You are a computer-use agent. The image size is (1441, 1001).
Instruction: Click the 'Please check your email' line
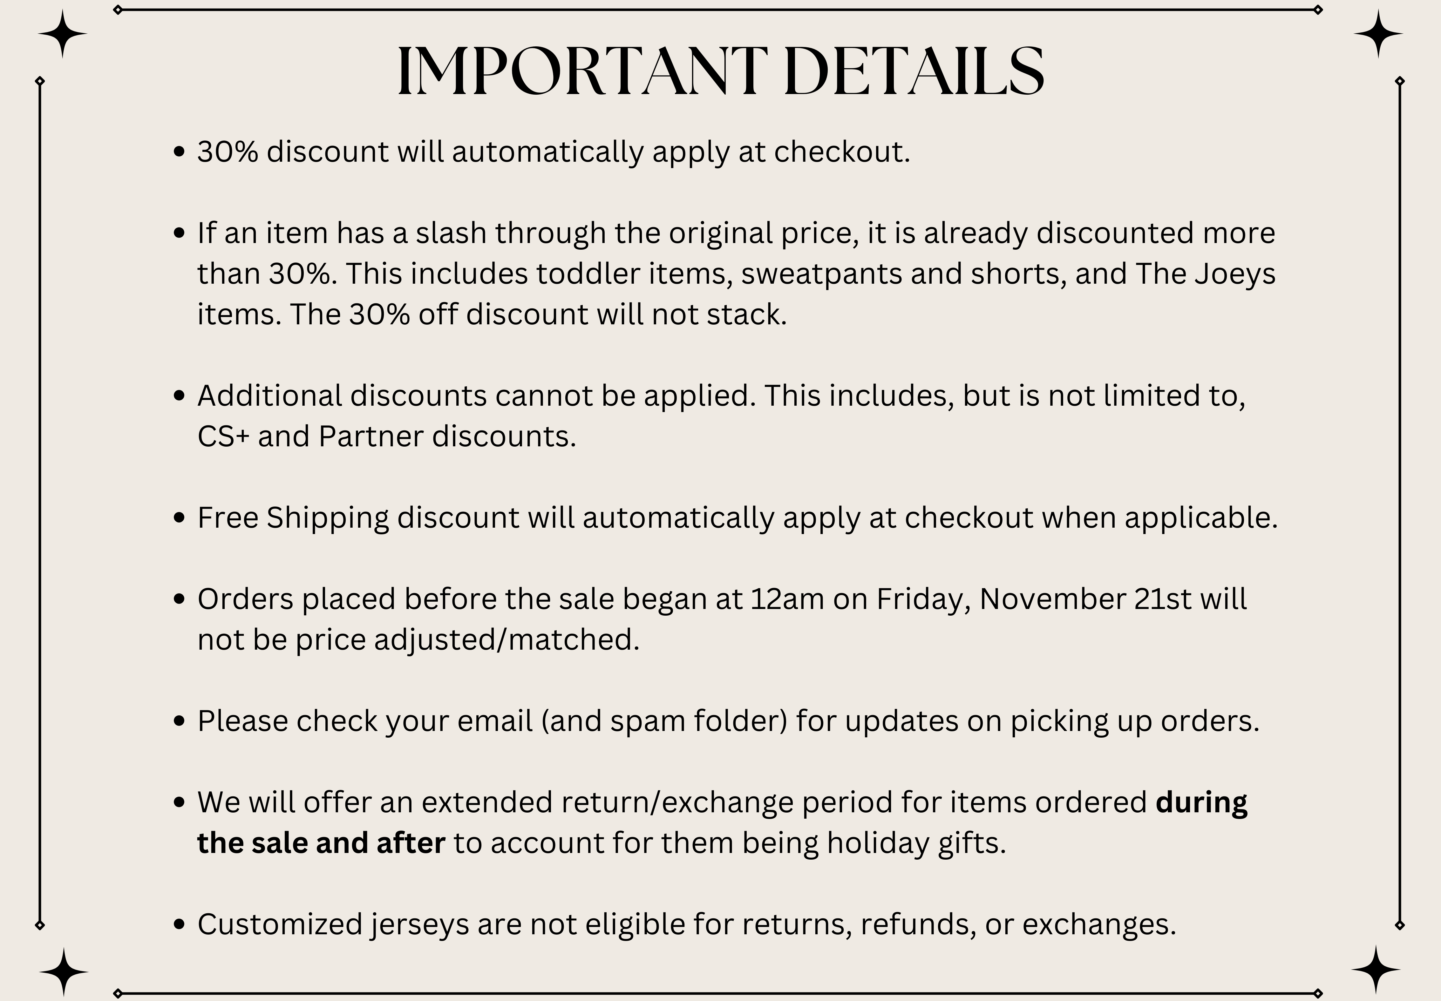coord(728,721)
